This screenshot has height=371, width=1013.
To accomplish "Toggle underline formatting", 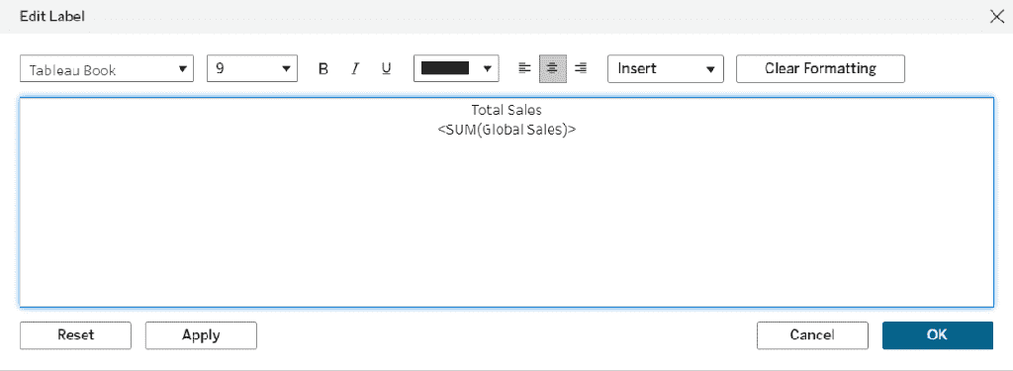I will click(x=387, y=68).
